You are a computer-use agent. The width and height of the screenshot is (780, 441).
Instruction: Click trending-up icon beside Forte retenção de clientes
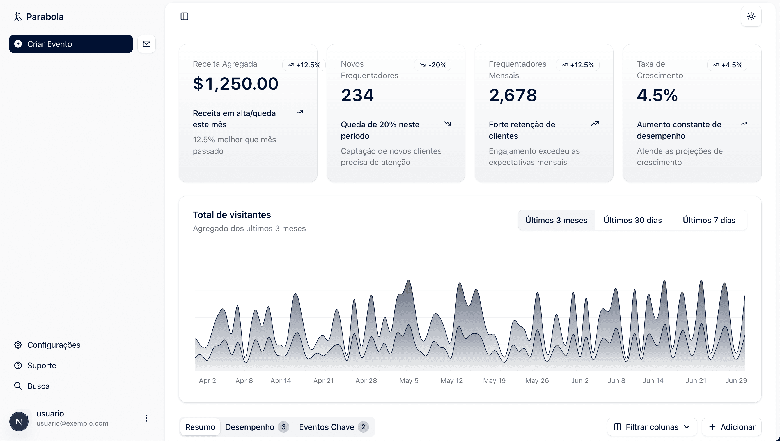(595, 123)
